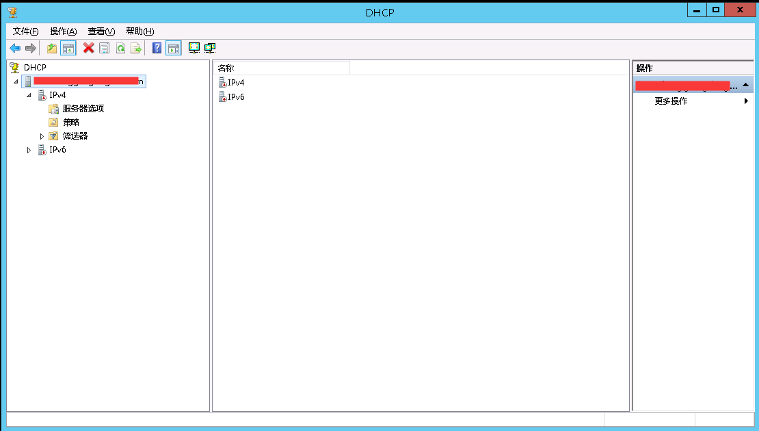Open the 帮助(H) menu
Screen dimensions: 759x431
click(140, 31)
